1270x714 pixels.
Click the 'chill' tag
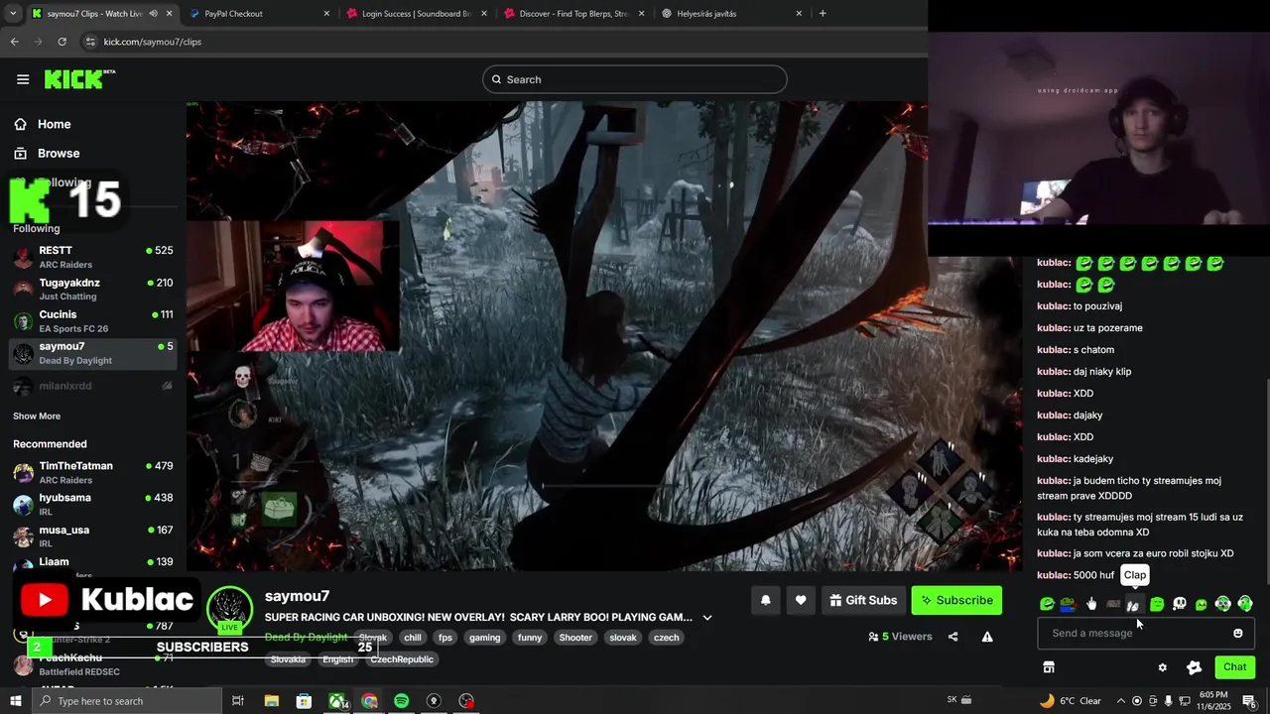point(413,638)
